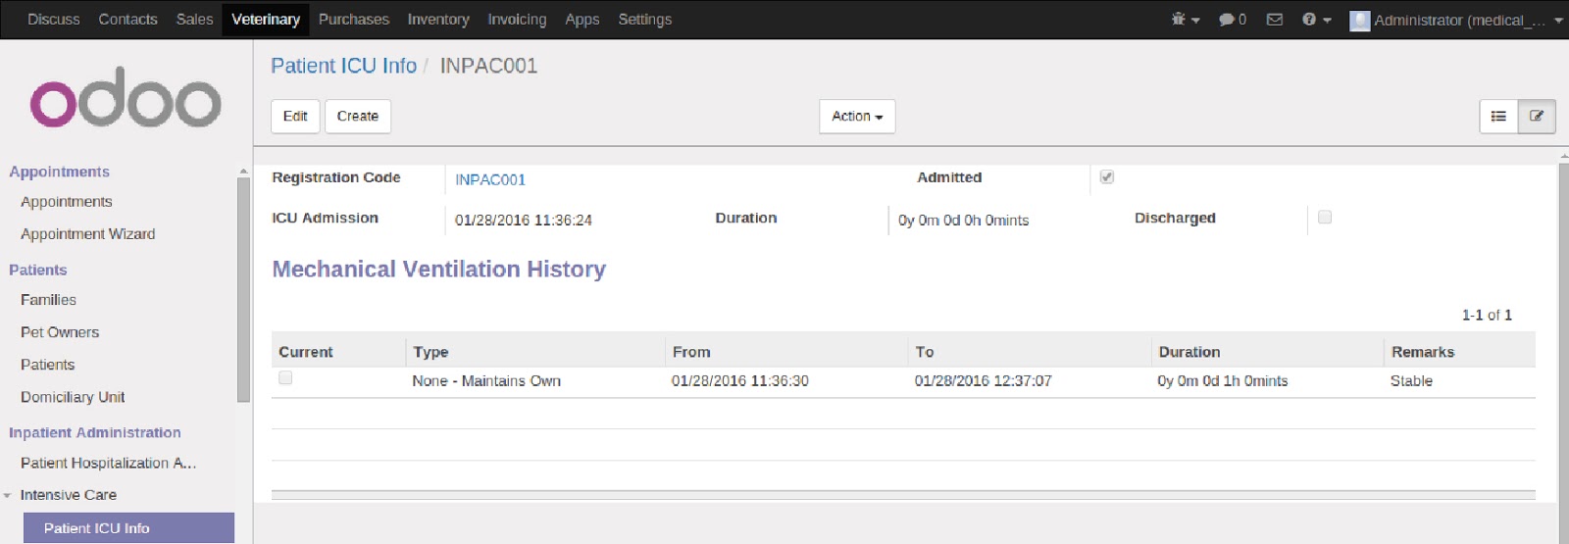Switch to form view icon
The width and height of the screenshot is (1569, 544).
[x=1537, y=117]
